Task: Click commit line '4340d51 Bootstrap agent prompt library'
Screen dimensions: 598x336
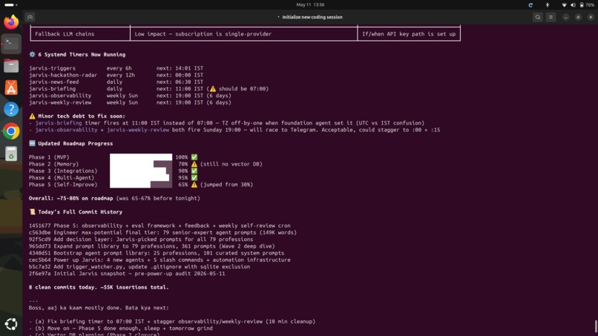Action: (x=157, y=253)
